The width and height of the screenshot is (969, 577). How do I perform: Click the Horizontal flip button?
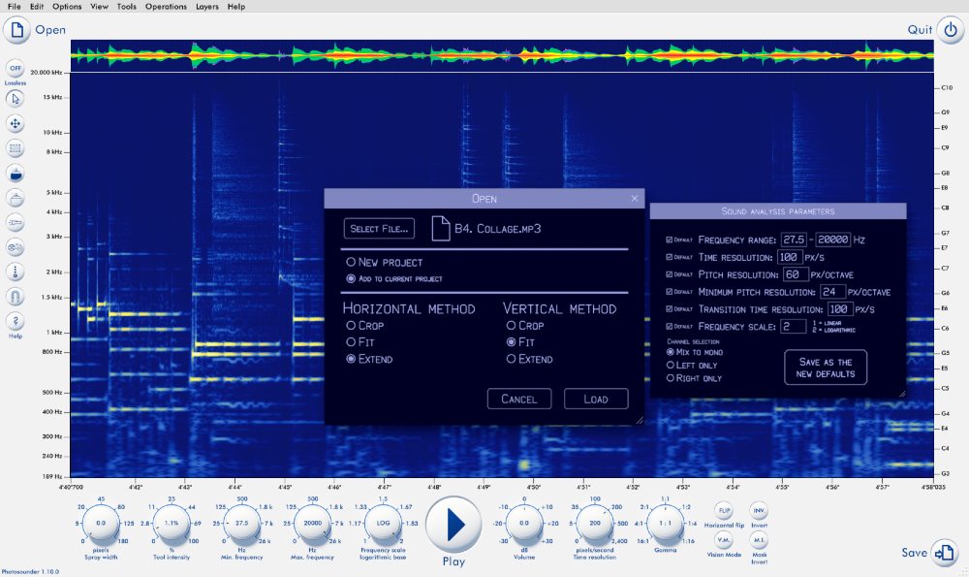(724, 509)
